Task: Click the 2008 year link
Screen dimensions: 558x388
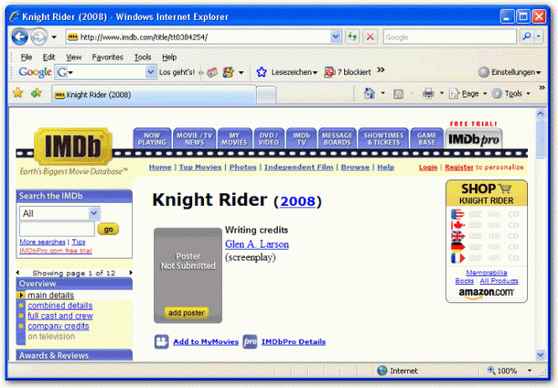Action: pos(297,201)
